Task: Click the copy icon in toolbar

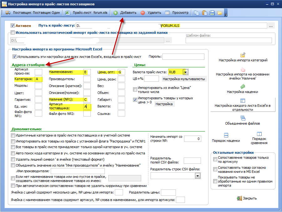Action: pyautogui.click(x=196, y=13)
